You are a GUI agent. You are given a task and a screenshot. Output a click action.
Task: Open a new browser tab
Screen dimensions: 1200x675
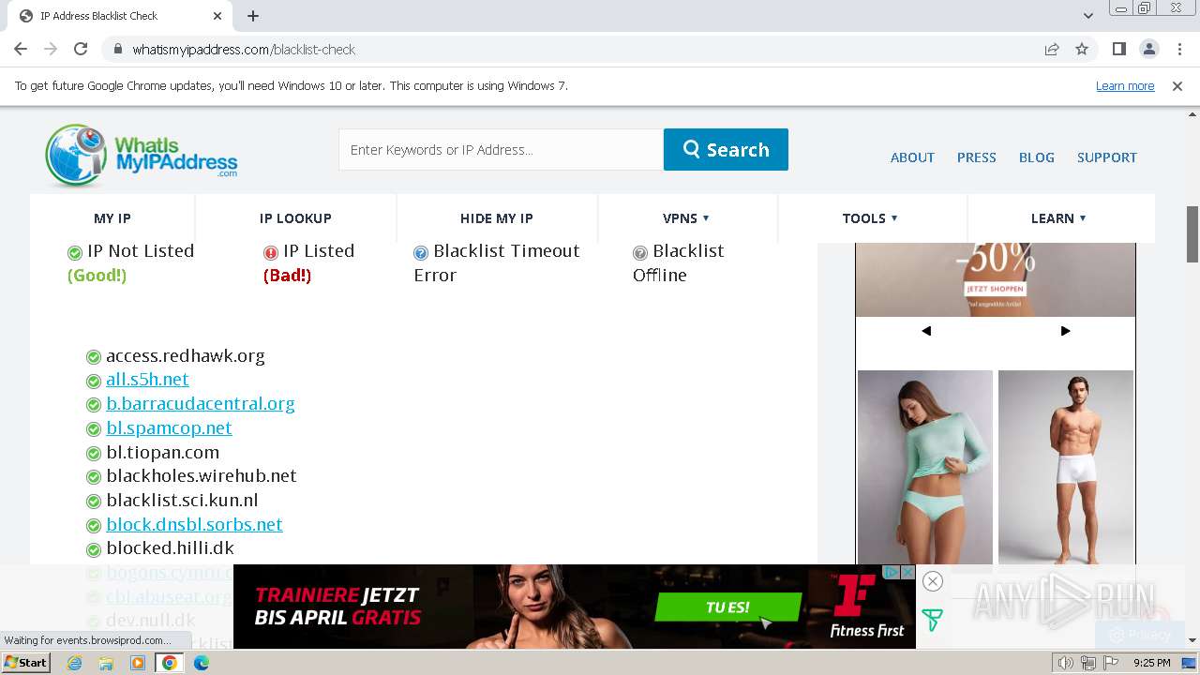253,16
